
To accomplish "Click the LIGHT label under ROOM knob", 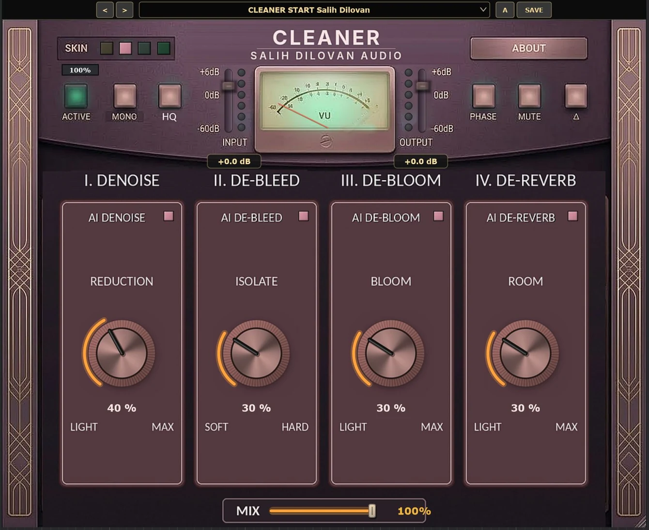I will [488, 427].
